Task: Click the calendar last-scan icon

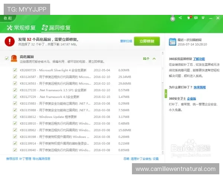Action: tap(172, 42)
